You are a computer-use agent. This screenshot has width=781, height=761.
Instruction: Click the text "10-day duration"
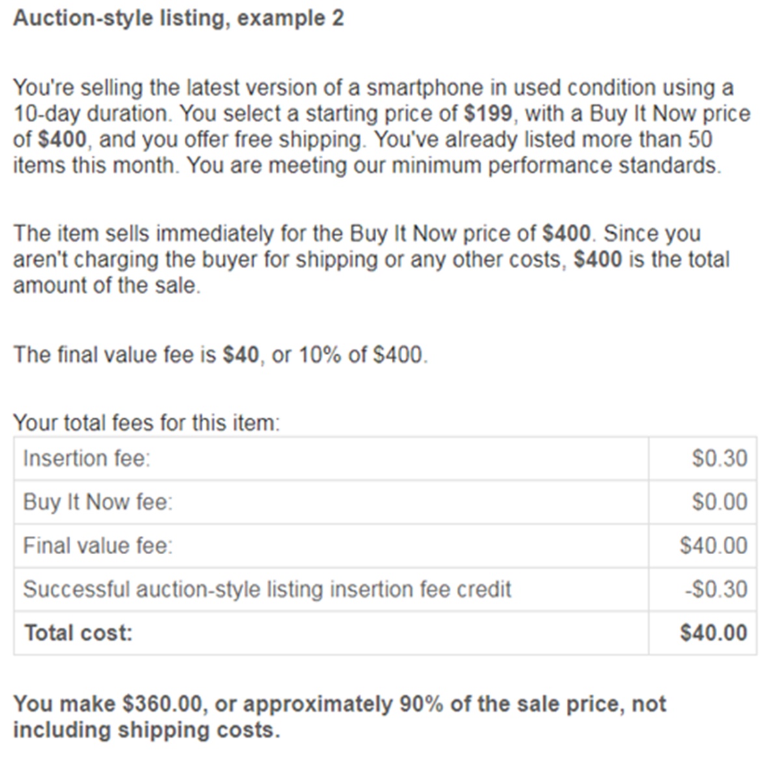pyautogui.click(x=92, y=114)
